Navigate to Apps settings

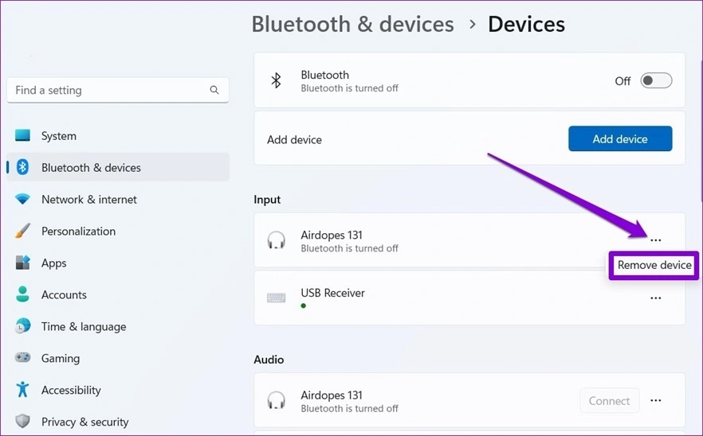coord(118,263)
